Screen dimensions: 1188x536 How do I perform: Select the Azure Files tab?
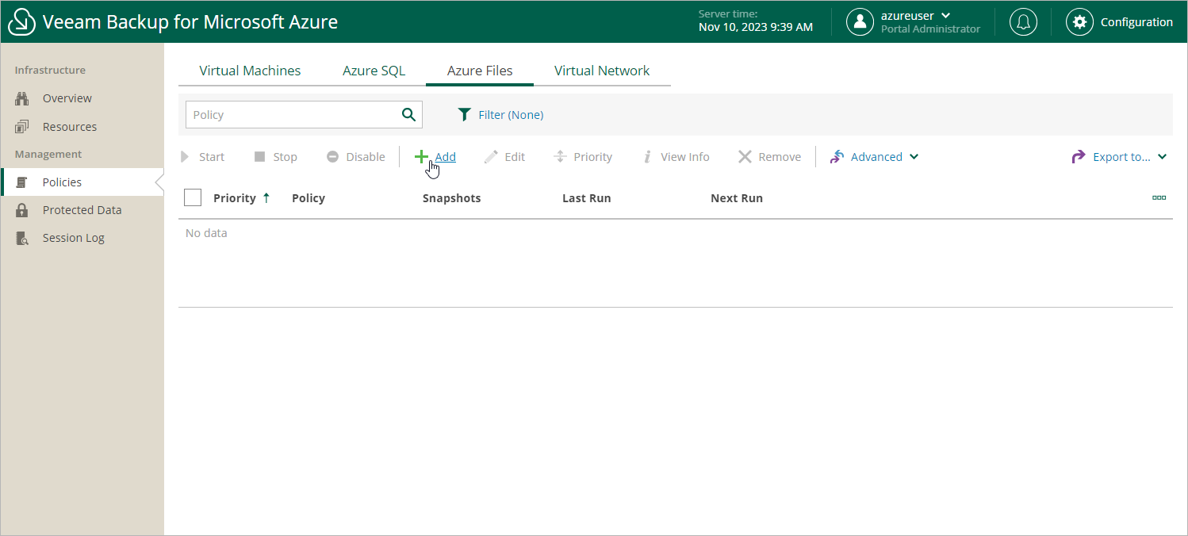(480, 71)
